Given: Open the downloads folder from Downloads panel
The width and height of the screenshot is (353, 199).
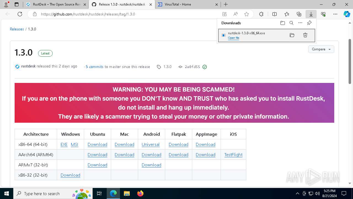Looking at the screenshot, I should (282, 23).
